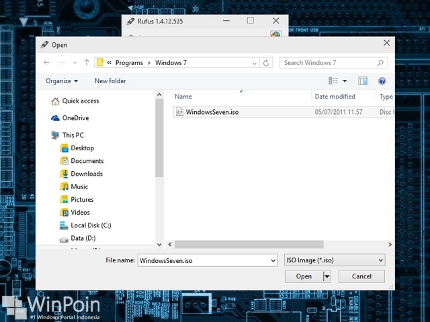Sort by the Name column header
Image resolution: width=430 pixels, height=322 pixels.
click(x=183, y=97)
